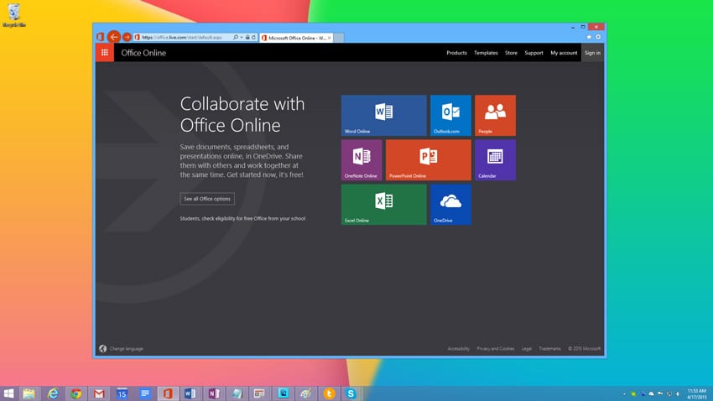Open the OneDrive tile
The image size is (713, 401).
[x=450, y=204]
